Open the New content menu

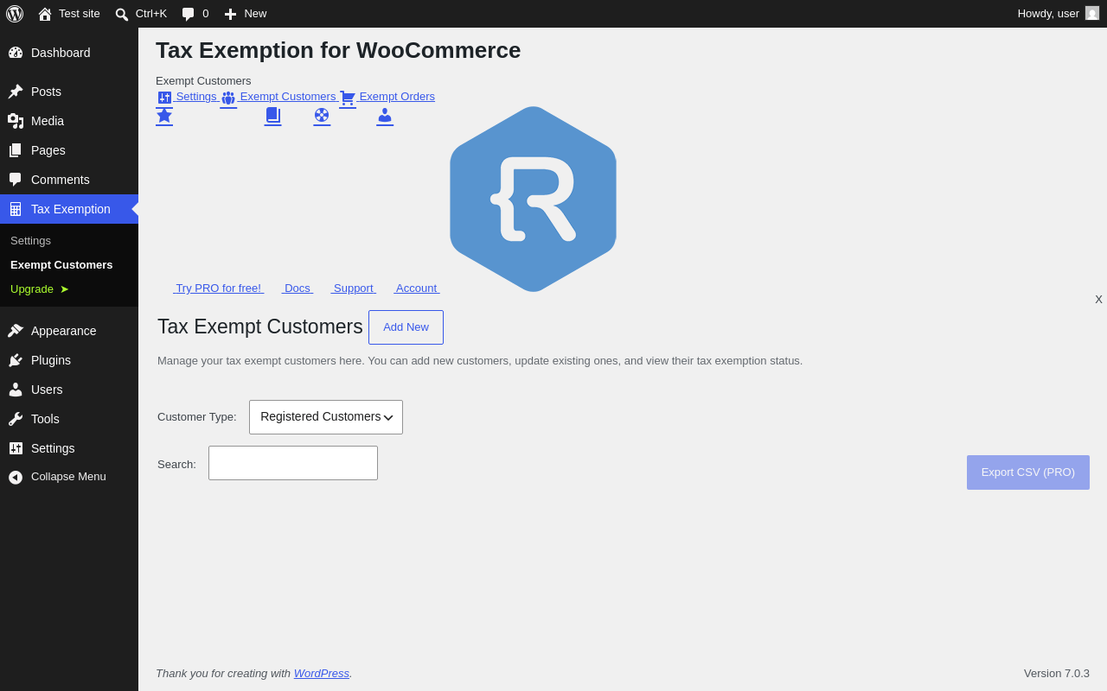tap(246, 14)
